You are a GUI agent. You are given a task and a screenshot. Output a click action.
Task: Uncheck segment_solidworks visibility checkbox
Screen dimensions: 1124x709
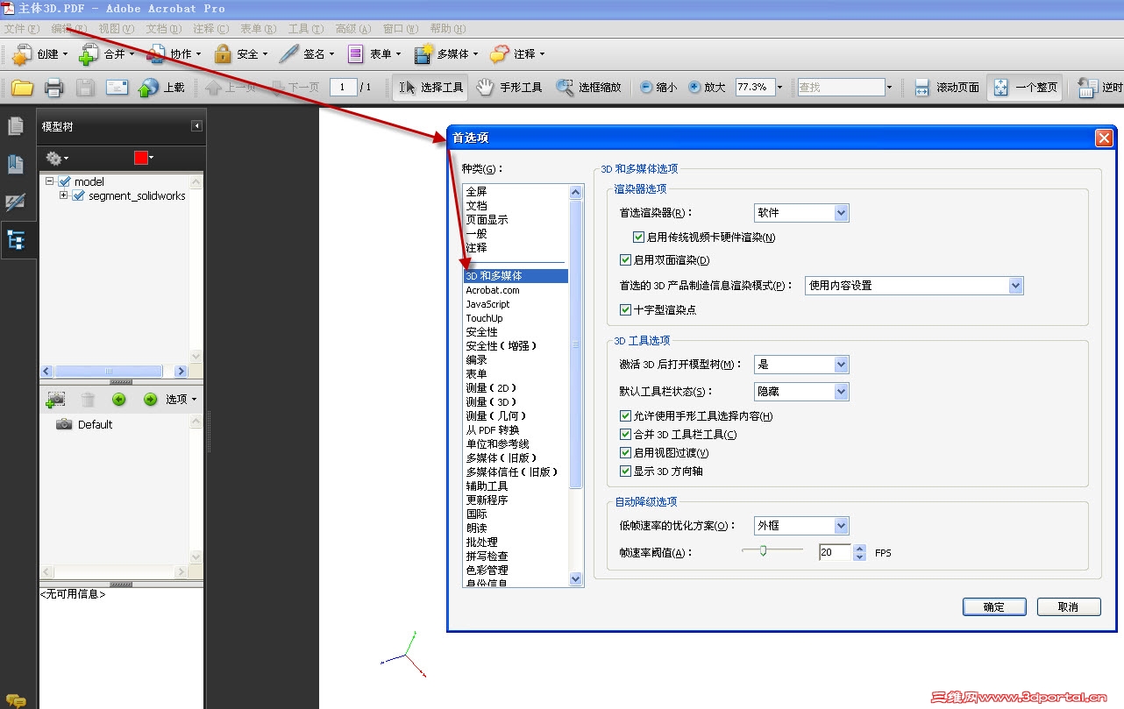[x=78, y=196]
